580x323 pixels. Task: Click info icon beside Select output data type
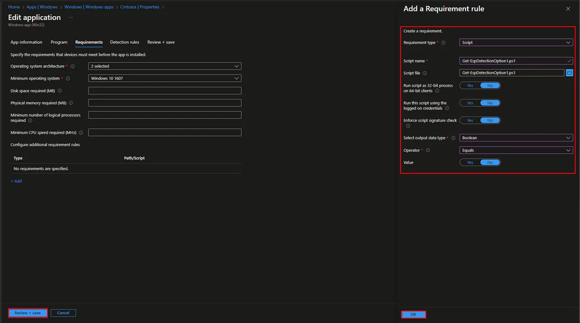[x=453, y=138]
